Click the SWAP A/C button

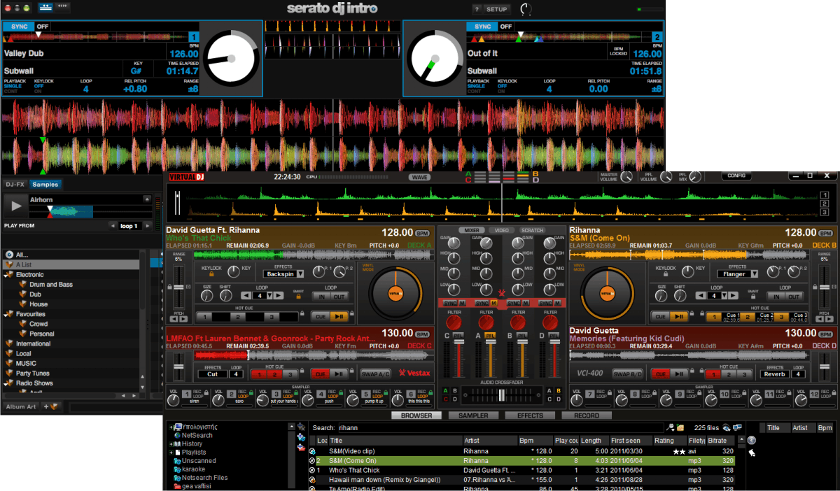click(x=375, y=373)
